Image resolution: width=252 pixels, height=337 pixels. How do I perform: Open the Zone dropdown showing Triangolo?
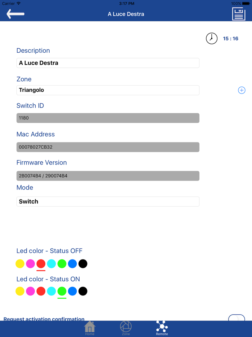tap(108, 90)
